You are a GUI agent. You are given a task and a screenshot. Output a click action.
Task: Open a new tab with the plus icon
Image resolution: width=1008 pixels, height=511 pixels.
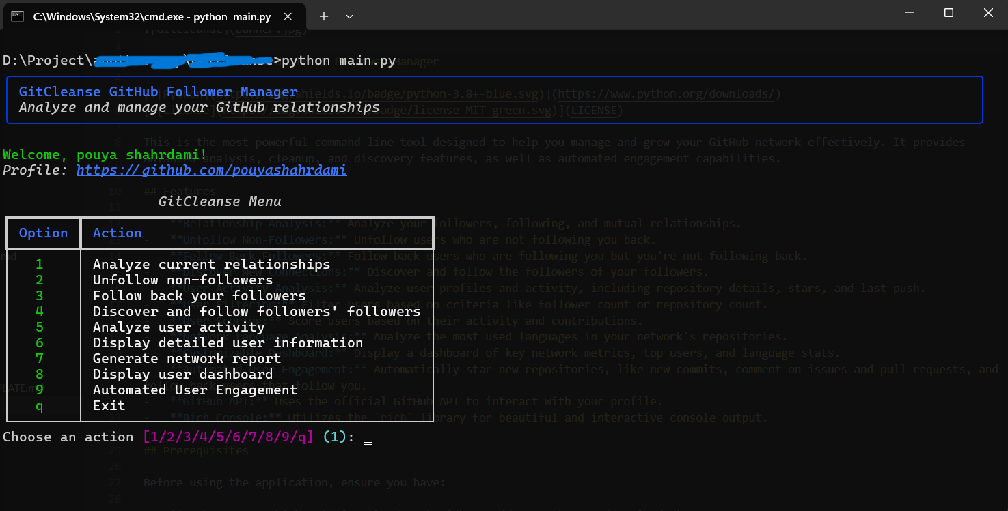pyautogui.click(x=323, y=16)
